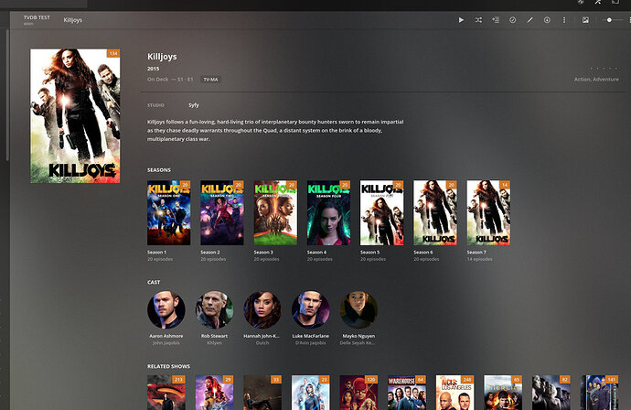Go back to TVDB TEST library
This screenshot has height=410, width=631.
point(37,17)
